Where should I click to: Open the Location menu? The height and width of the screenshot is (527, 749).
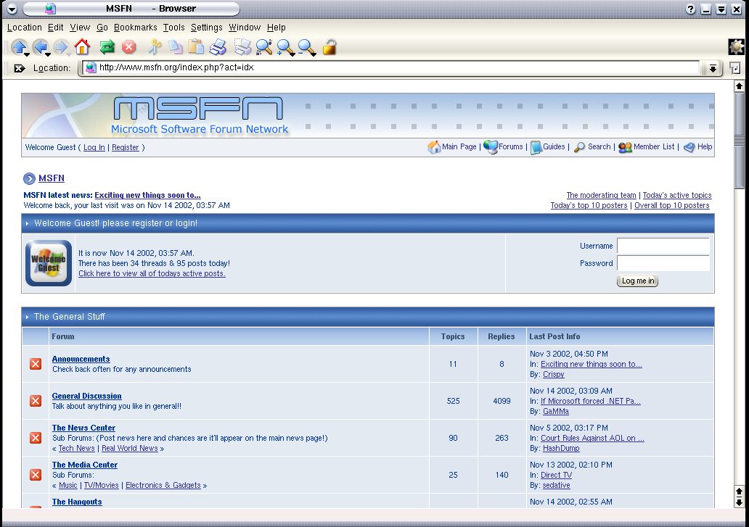[x=25, y=28]
